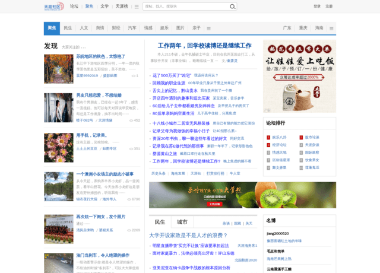380x273 pixels.
Task: Open headline 工作两年，回学校读博还是继续工作
Action: pos(204,46)
